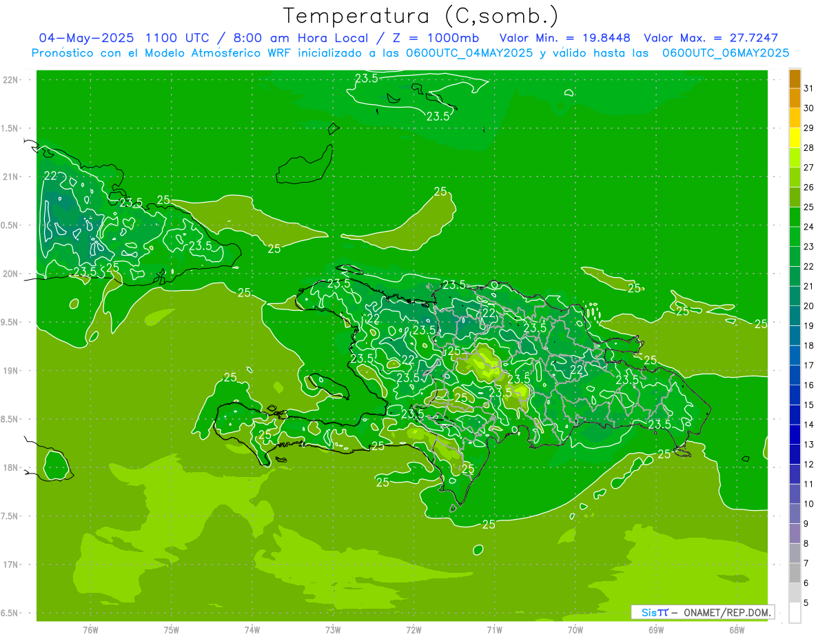Click the '18N' latitude axis label
The image size is (827, 639).
10,467
